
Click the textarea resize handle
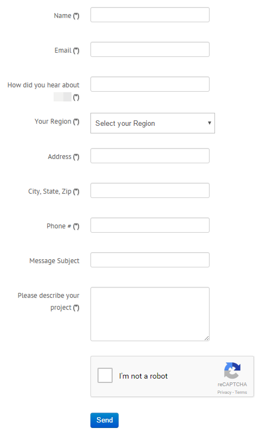pyautogui.click(x=207, y=338)
